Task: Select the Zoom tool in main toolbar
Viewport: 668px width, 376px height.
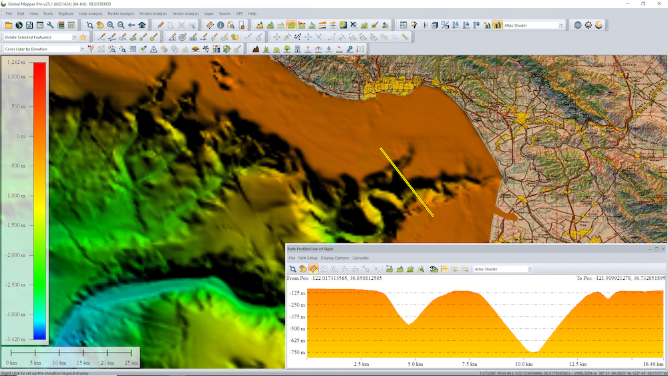Action: tap(90, 25)
